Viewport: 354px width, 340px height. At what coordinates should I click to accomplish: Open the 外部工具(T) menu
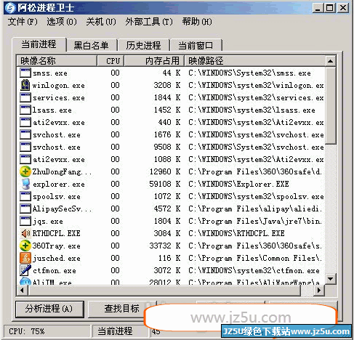[x=149, y=22]
